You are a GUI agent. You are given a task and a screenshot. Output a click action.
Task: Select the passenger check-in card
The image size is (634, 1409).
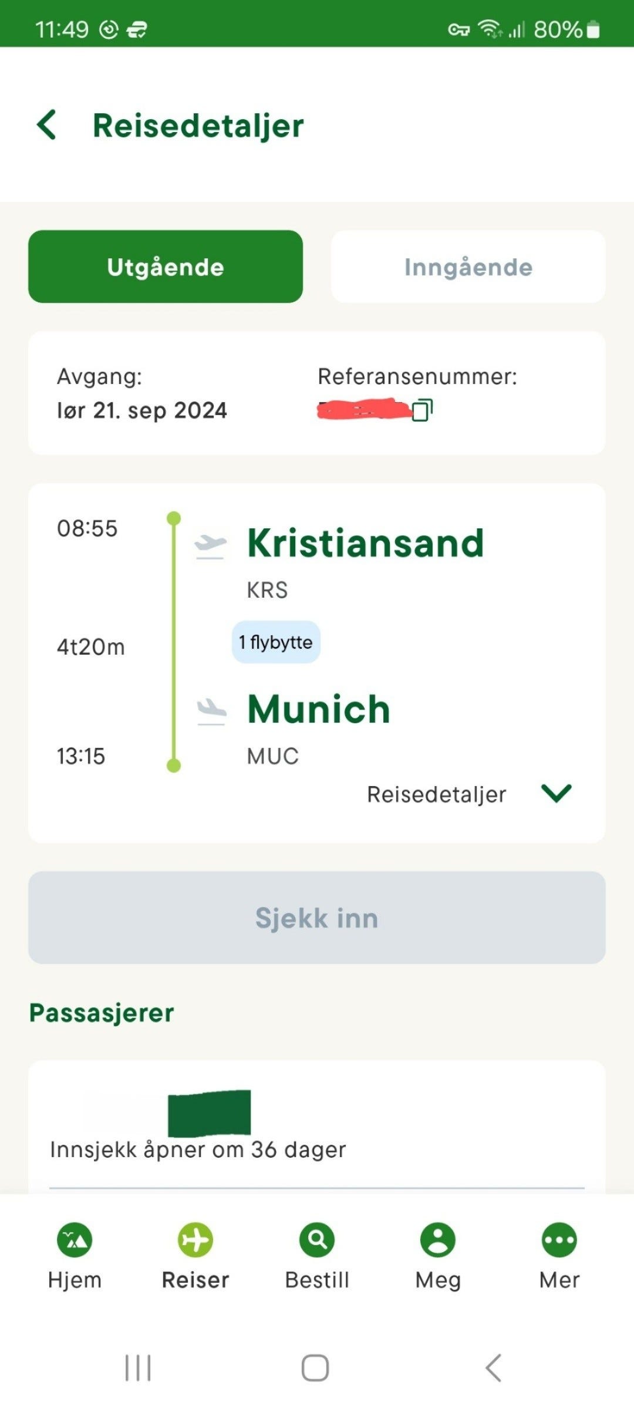(317, 1127)
